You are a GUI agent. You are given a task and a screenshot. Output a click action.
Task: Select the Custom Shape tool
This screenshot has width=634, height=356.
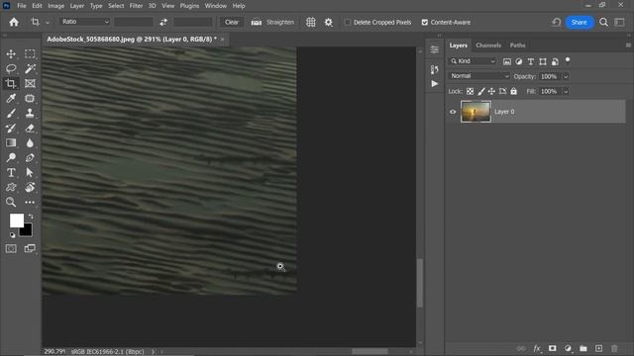(11, 187)
